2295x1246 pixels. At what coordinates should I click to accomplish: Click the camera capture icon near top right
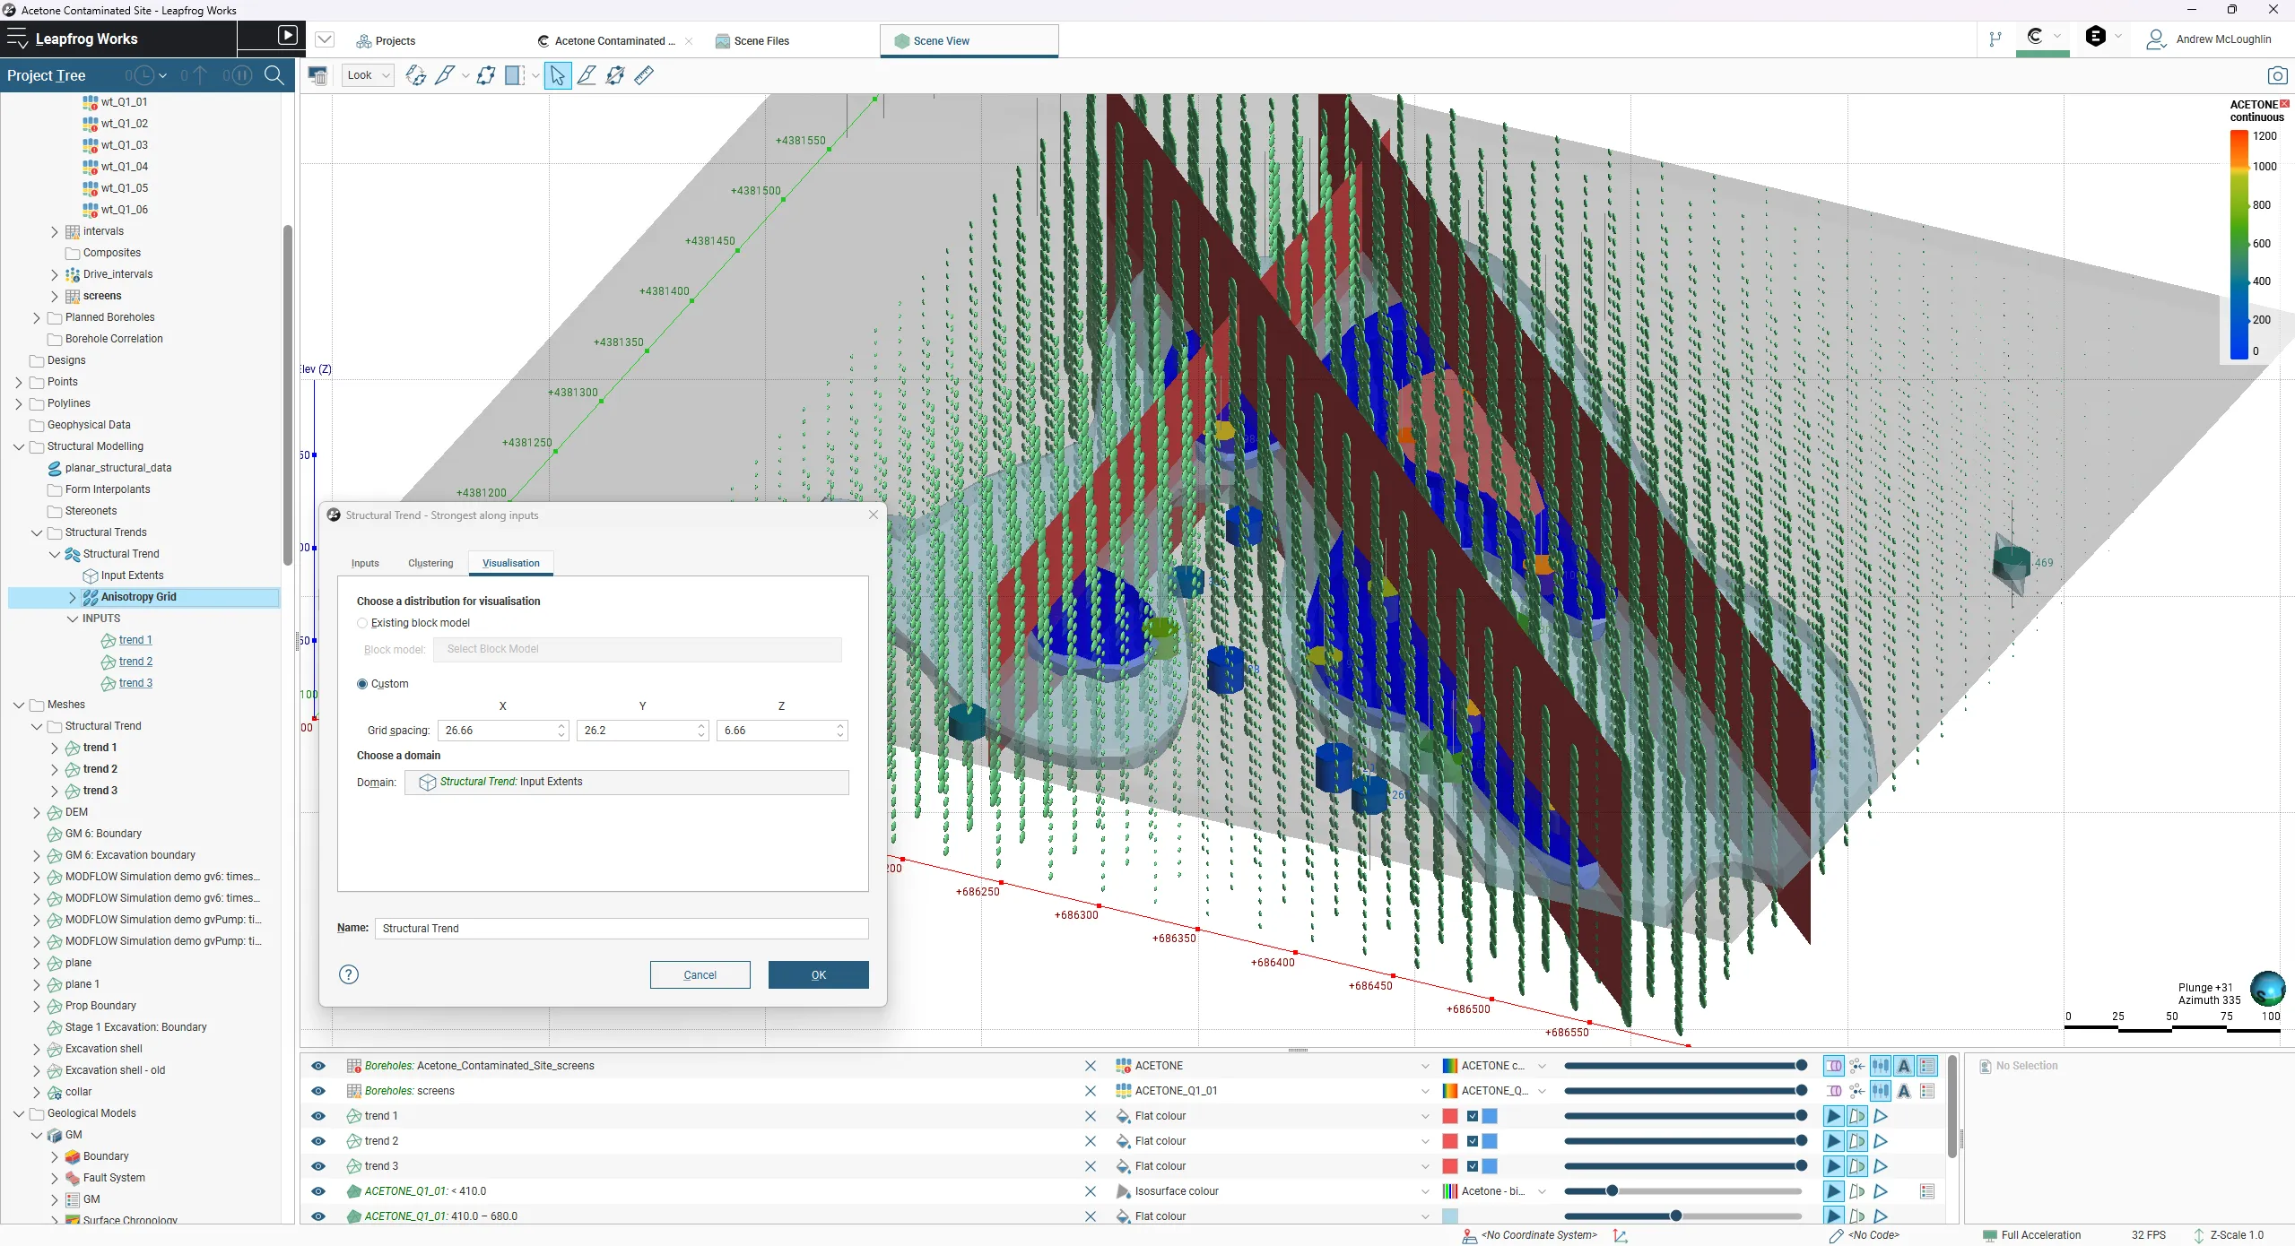[x=2276, y=75]
